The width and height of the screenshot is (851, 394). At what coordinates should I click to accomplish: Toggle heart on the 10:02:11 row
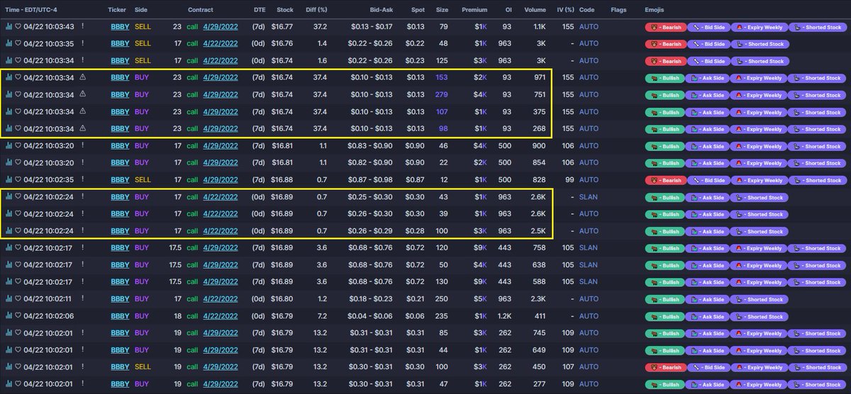[18, 299]
